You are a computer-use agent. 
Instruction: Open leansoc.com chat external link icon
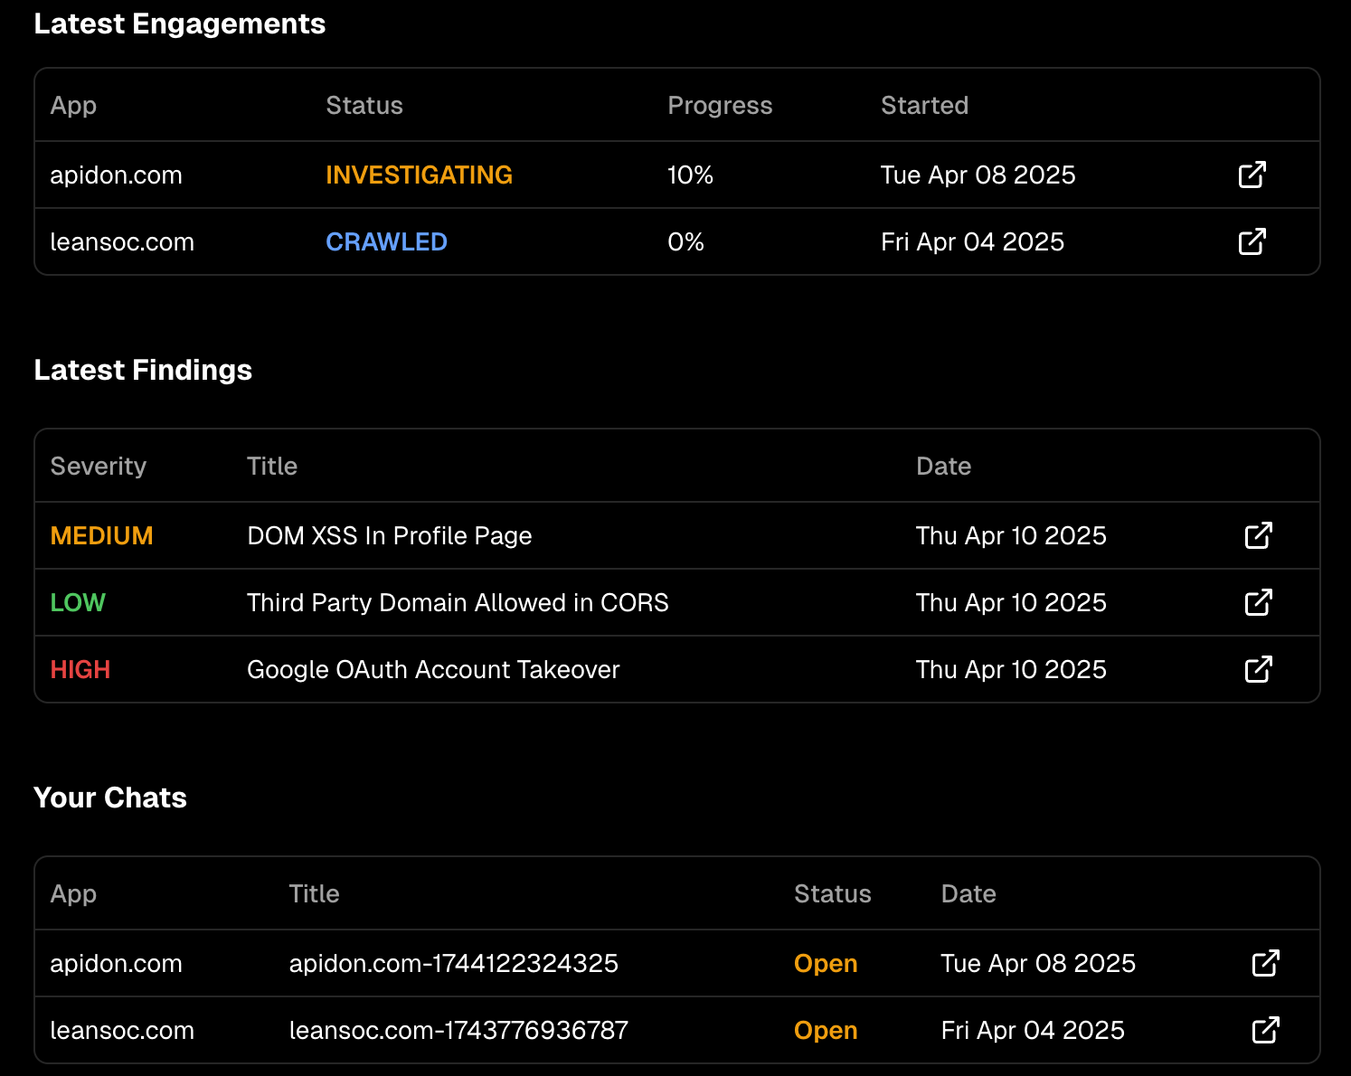[x=1265, y=1030]
